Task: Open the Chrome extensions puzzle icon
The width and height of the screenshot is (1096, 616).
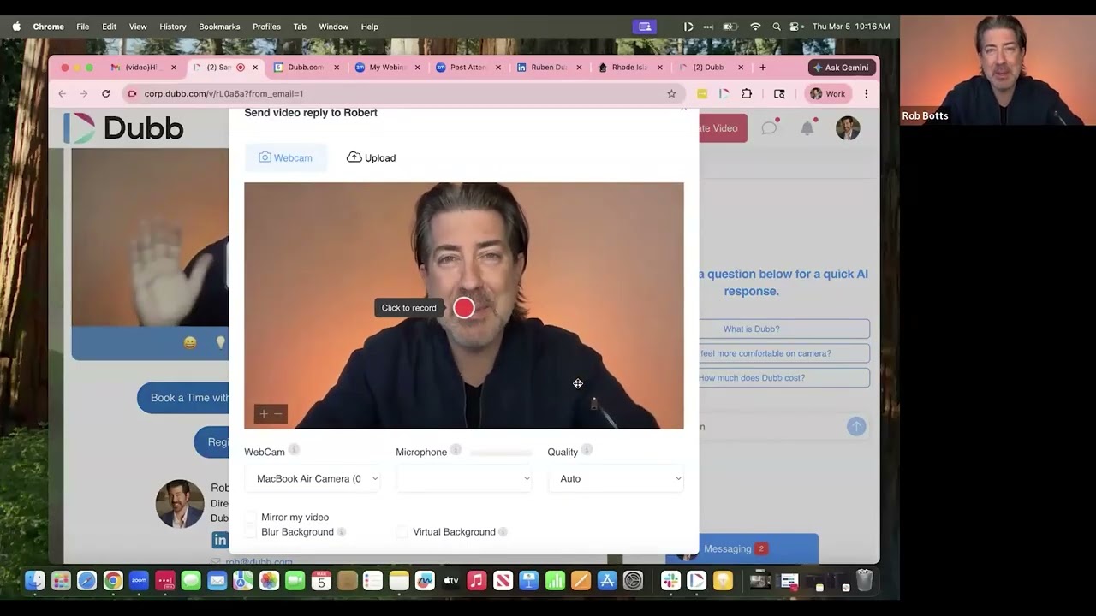Action: 747,93
